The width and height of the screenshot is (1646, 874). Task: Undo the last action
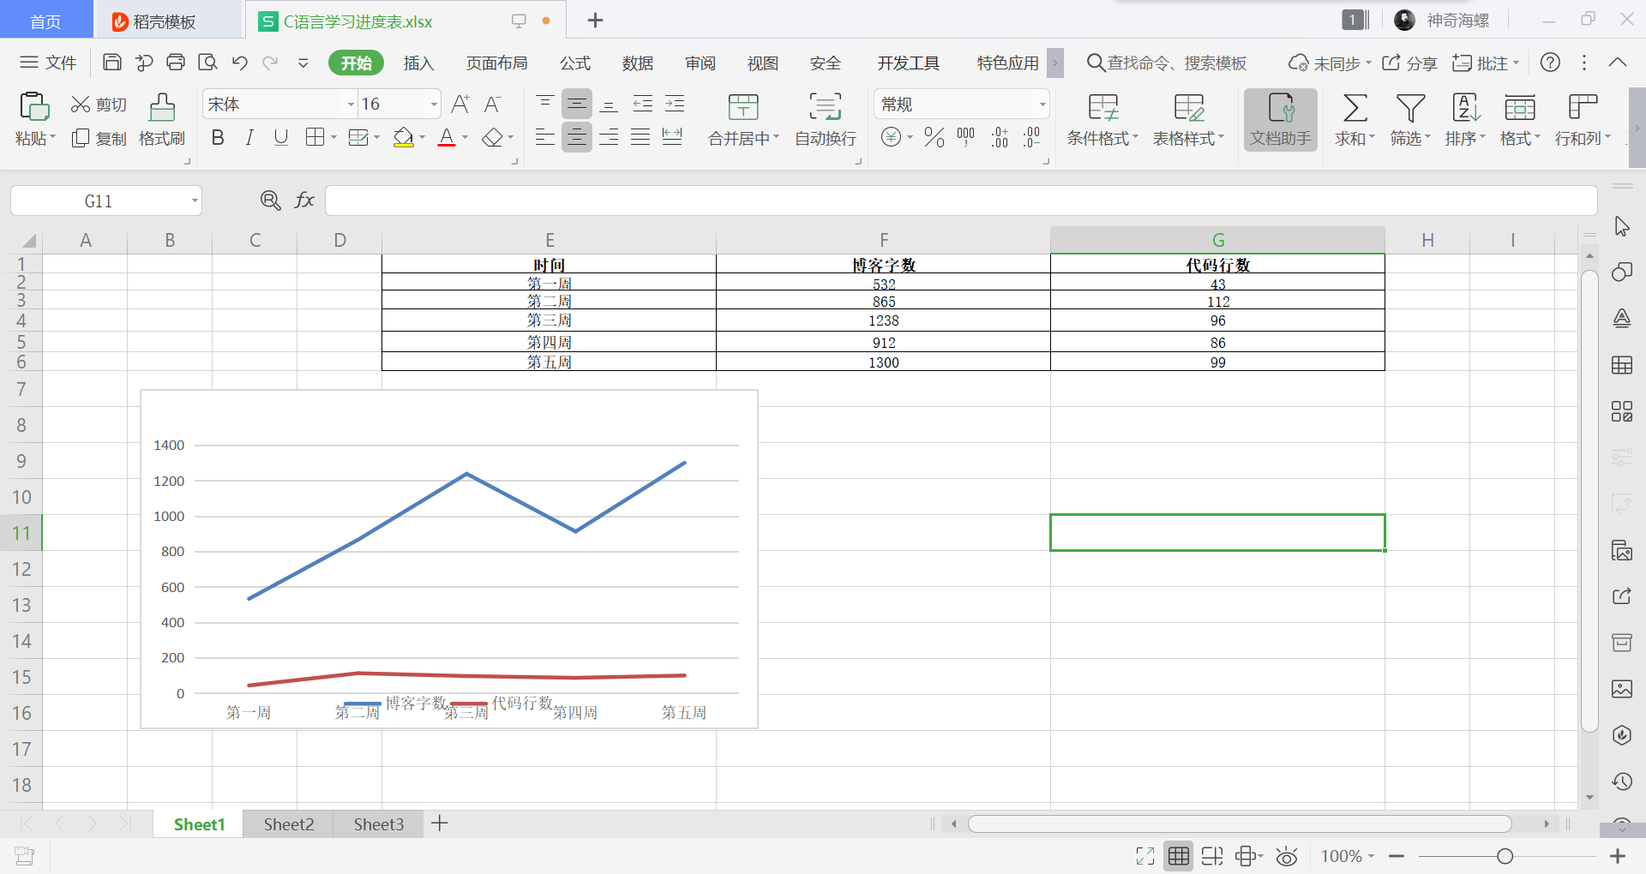pos(240,63)
